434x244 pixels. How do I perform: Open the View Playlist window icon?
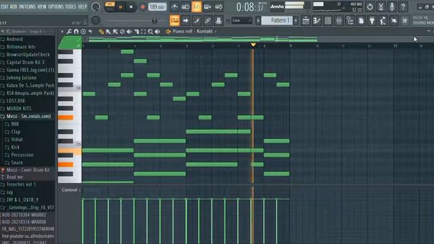click(306, 20)
